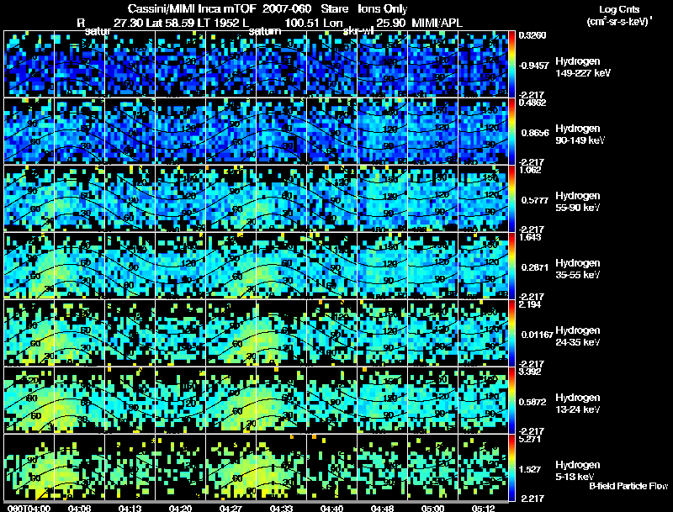Click the 'Log Cnts' colorbar heading
This screenshot has width=673, height=512.
coord(619,10)
